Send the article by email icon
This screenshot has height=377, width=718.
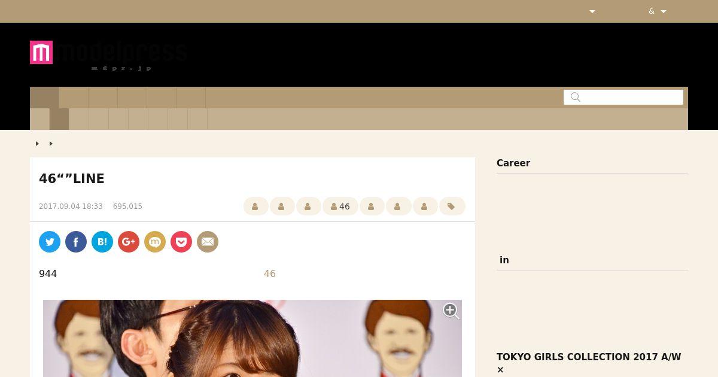208,242
